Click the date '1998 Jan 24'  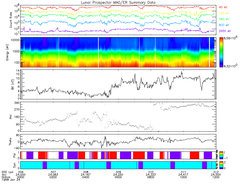point(11,180)
